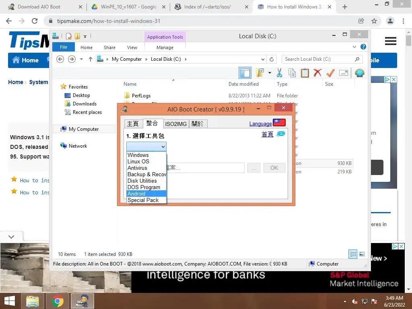Click the folder options icon with checkmark

pyautogui.click(x=260, y=73)
